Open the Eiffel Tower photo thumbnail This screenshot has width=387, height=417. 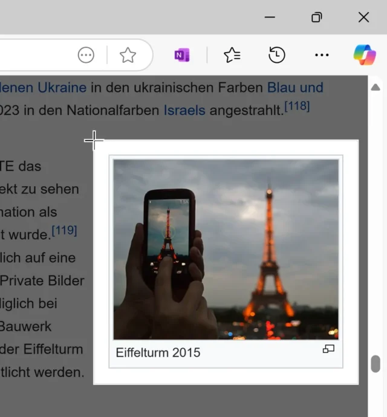(x=226, y=249)
